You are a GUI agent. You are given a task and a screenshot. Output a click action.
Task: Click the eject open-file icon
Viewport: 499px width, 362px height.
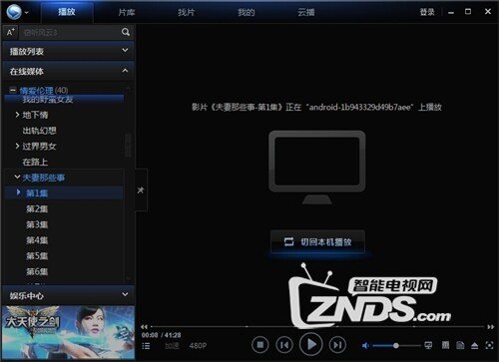[x=475, y=346]
